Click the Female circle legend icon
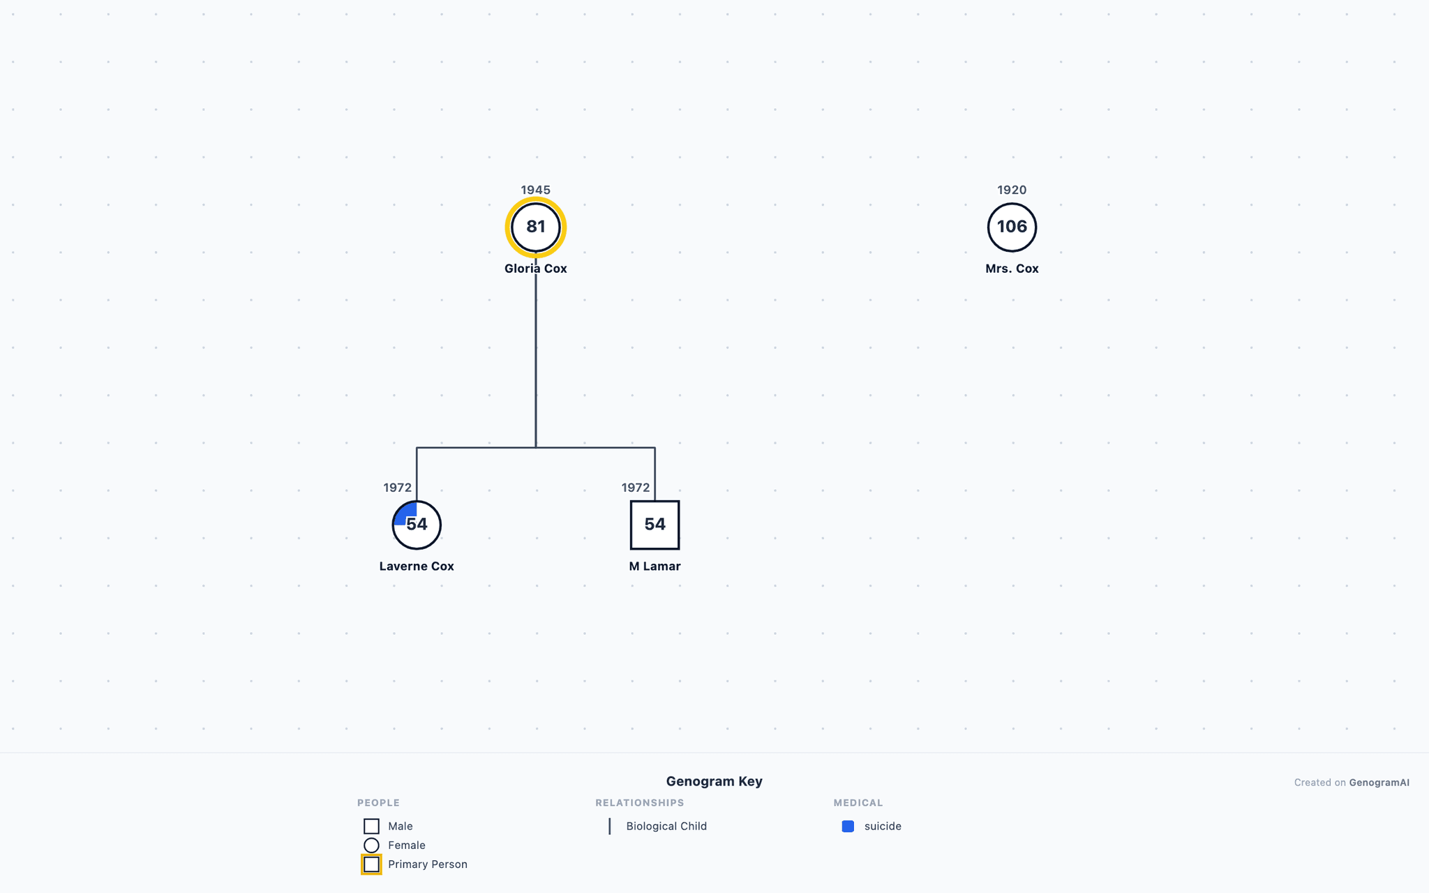The height and width of the screenshot is (893, 1429). tap(371, 846)
